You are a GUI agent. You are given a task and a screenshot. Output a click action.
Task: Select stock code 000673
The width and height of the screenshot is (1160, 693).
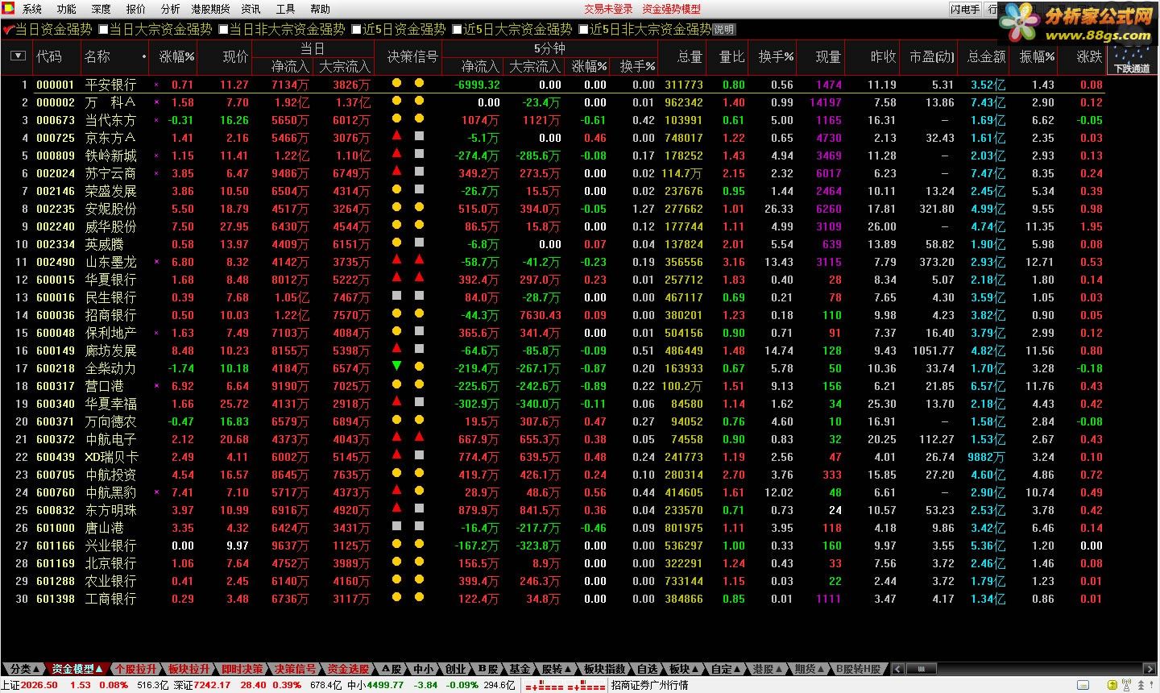(56, 120)
